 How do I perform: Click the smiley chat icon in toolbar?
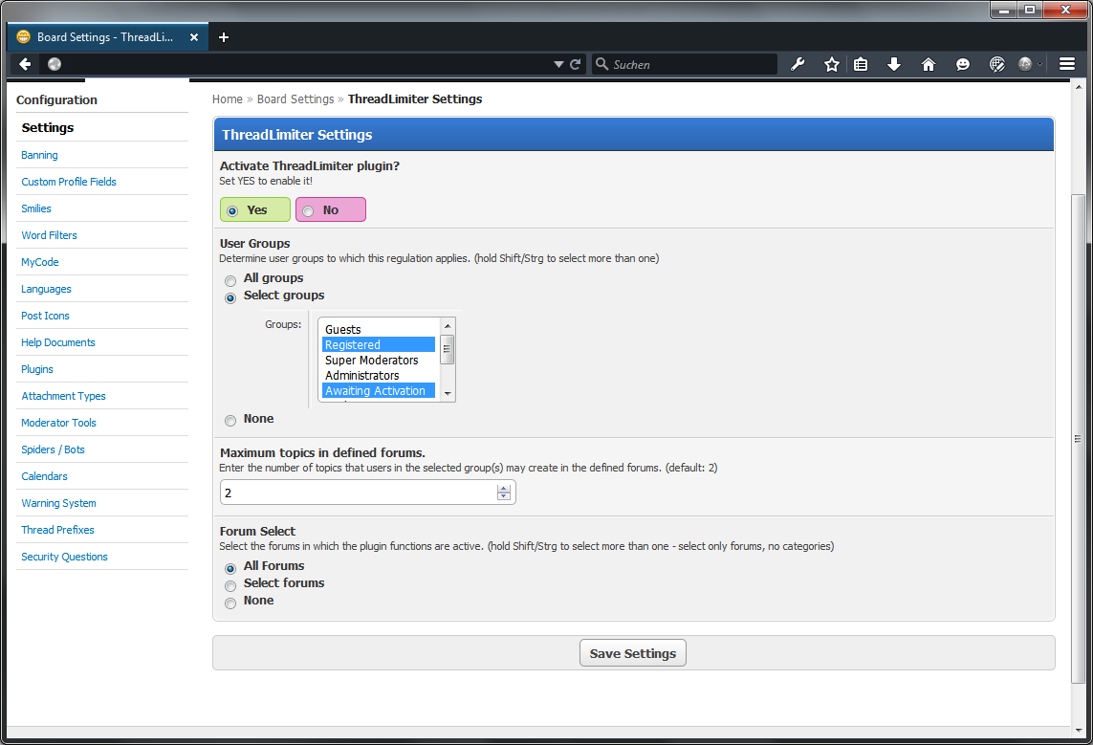click(963, 64)
